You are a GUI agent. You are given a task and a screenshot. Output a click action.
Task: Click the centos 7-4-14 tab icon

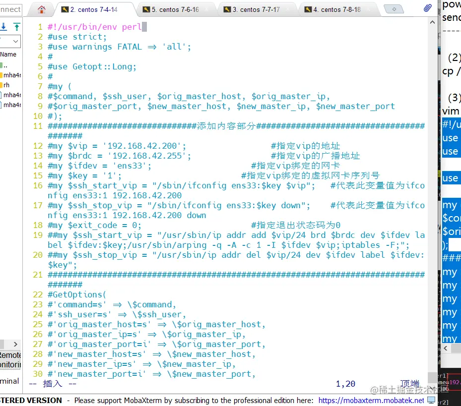tap(65, 10)
